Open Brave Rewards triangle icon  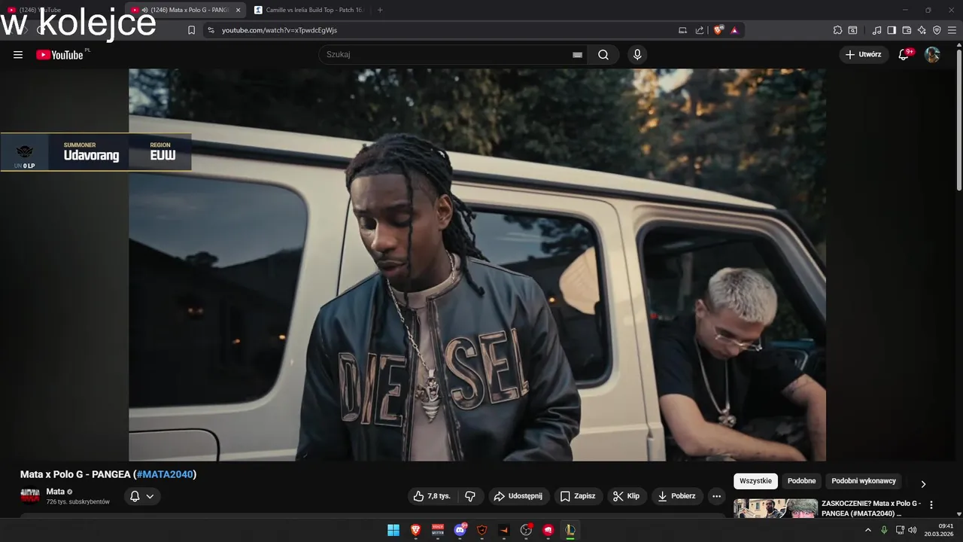click(x=734, y=30)
